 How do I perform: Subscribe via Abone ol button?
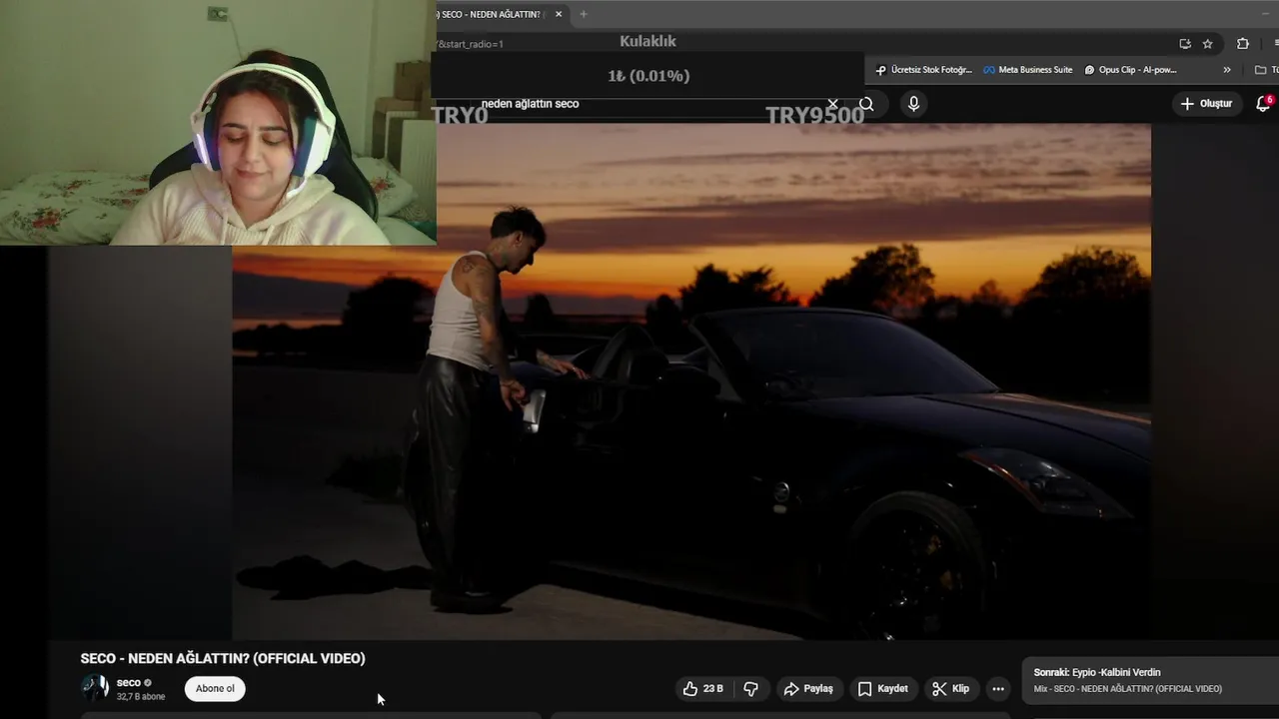tap(215, 689)
